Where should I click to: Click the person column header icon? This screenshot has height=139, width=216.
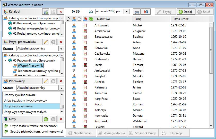point(74,19)
